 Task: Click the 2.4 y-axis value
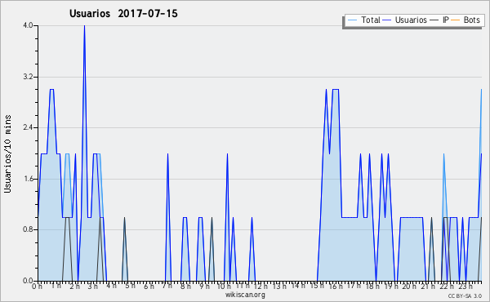pyautogui.click(x=28, y=127)
